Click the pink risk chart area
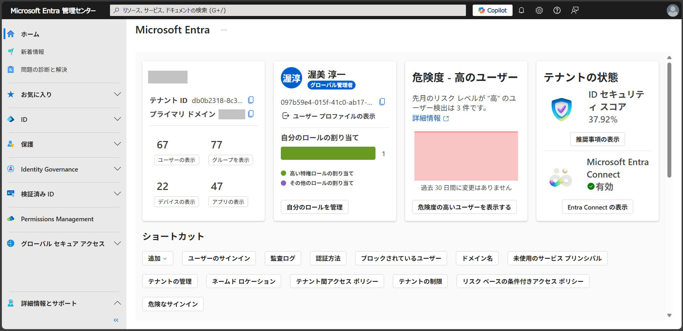The image size is (683, 331). click(466, 156)
